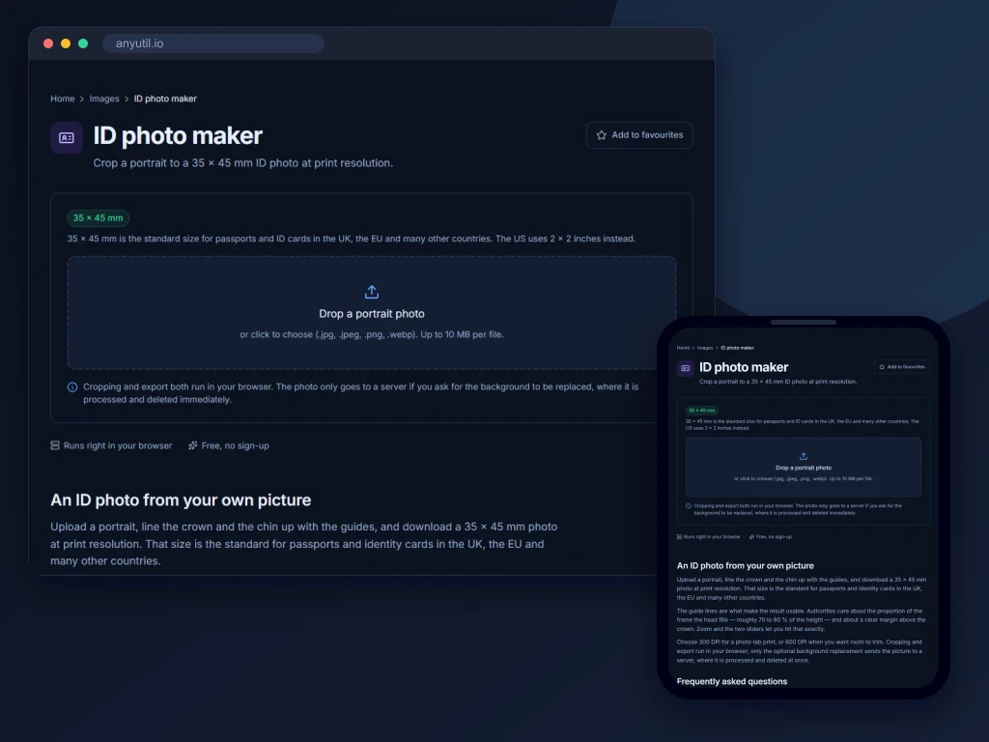Click the sparkle icon beside Free, no sign-up
The height and width of the screenshot is (742, 989).
192,445
